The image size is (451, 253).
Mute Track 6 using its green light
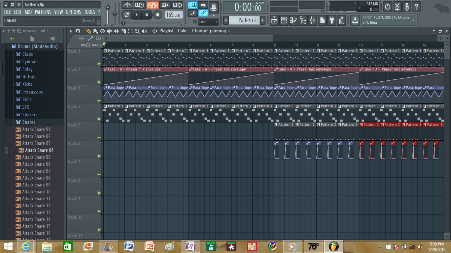[99, 156]
